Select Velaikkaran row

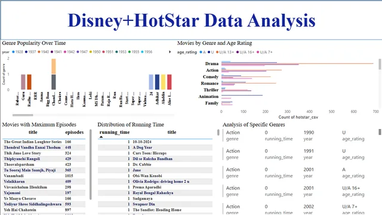click(x=44, y=182)
